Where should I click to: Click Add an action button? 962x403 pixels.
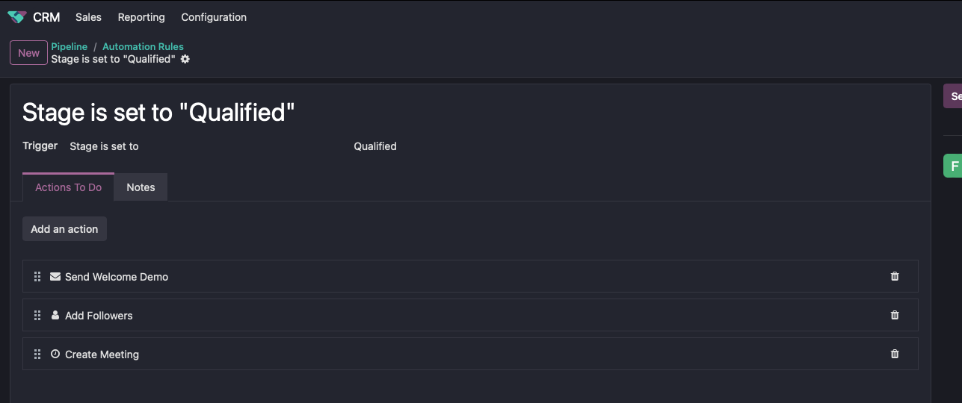[x=64, y=229]
